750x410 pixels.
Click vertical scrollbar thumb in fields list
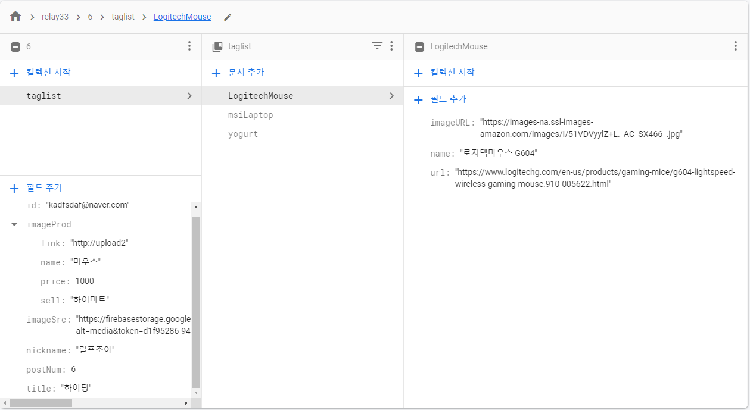(x=196, y=302)
